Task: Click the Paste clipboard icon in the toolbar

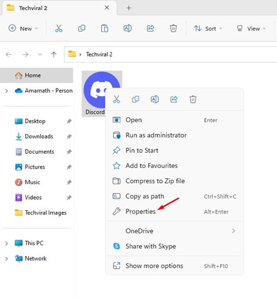Action: (105, 28)
